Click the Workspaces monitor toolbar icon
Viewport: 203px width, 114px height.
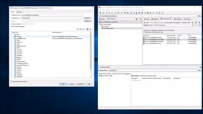click(147, 13)
